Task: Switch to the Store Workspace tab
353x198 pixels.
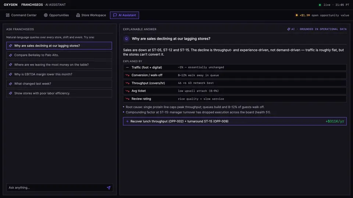Action: [91, 15]
